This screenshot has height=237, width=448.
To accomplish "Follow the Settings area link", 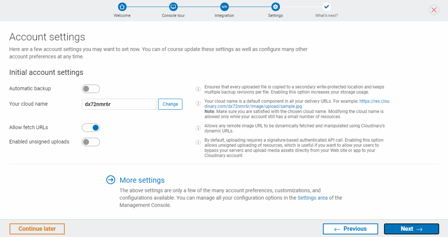I will (x=312, y=198).
